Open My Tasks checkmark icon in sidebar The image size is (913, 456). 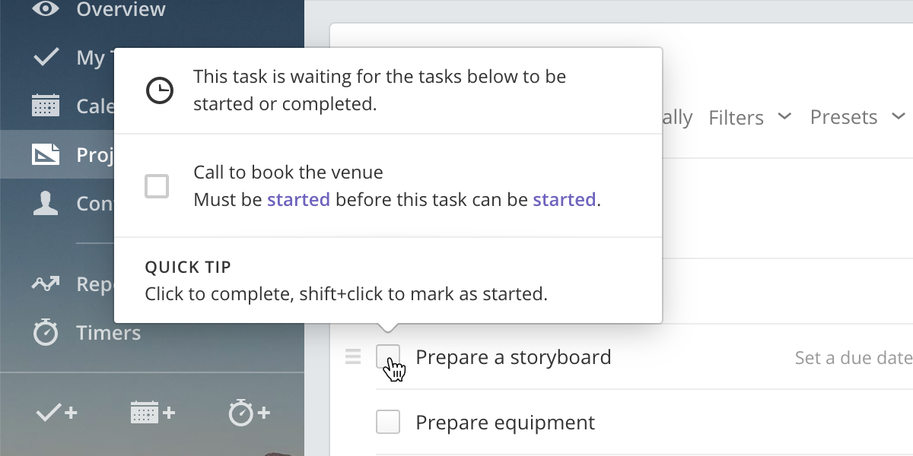point(46,57)
